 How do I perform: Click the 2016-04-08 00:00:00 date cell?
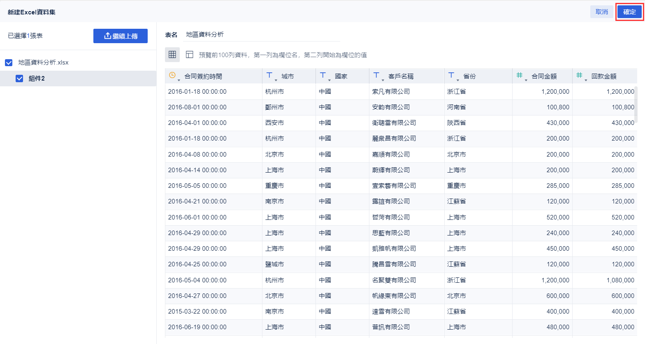213,155
